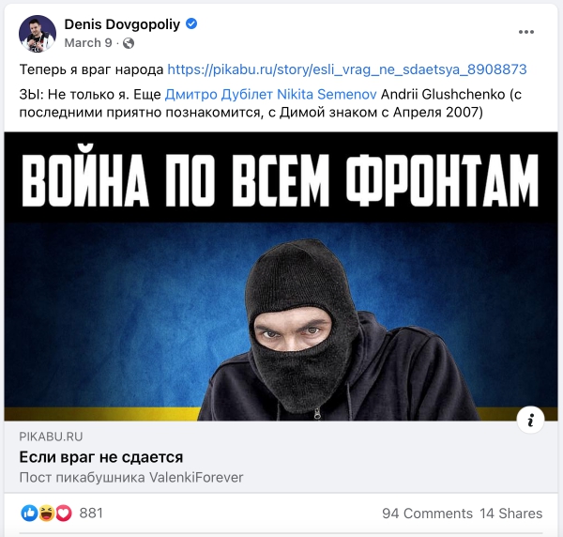This screenshot has height=537, width=563.
Task: Click the laughing Haha reaction icon
Action: (x=47, y=514)
